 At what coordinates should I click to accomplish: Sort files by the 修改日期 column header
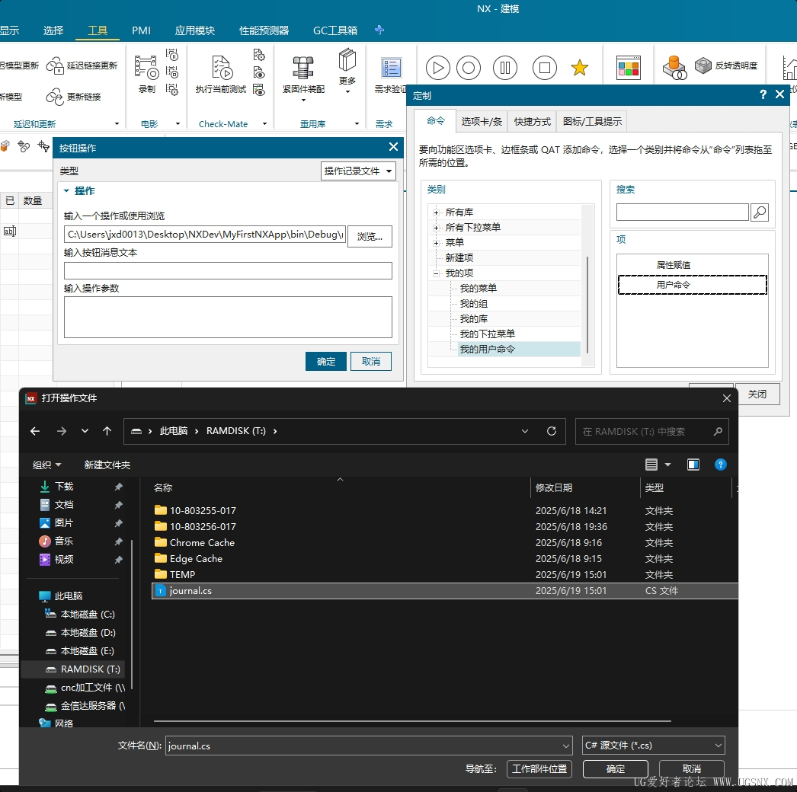point(584,487)
